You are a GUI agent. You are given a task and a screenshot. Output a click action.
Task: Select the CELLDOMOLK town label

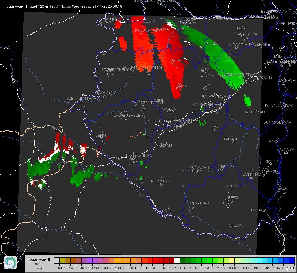(x=153, y=68)
